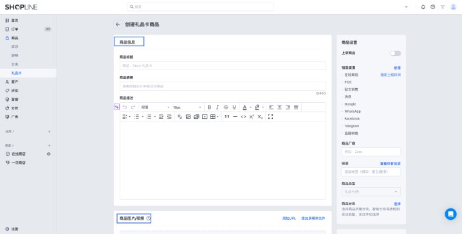462x234 pixels.
Task: Open the help question mark icon
Action: [433, 7]
